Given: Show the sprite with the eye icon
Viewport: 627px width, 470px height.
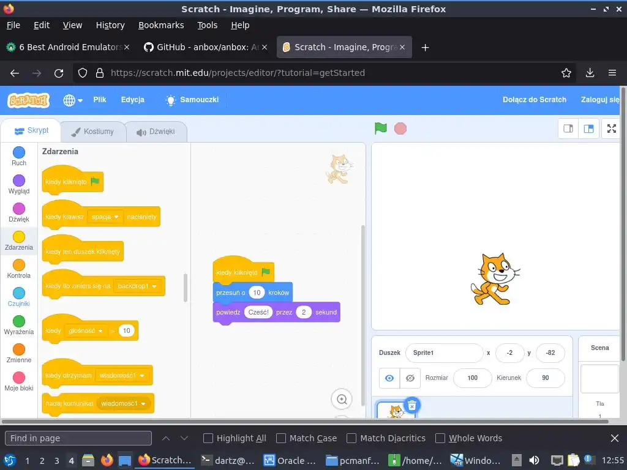Looking at the screenshot, I should tap(389, 378).
